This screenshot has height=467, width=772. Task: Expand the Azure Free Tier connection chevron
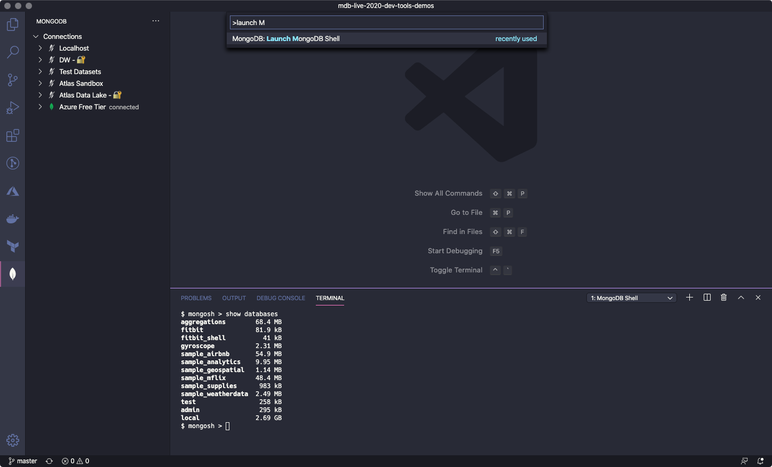pos(40,107)
